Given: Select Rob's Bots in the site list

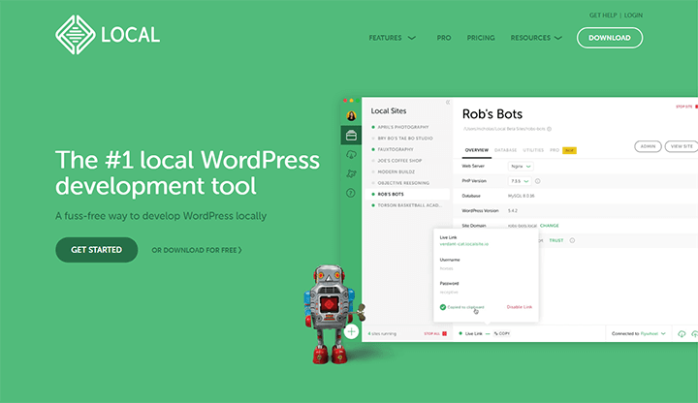Looking at the screenshot, I should click(x=393, y=193).
